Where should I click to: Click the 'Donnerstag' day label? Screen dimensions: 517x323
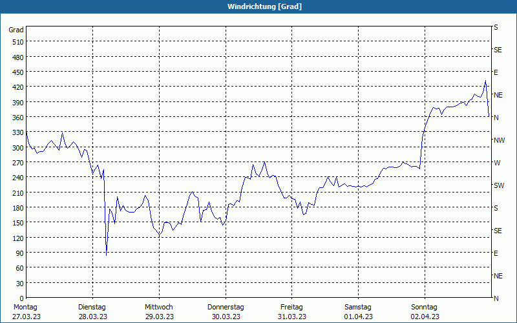226,307
